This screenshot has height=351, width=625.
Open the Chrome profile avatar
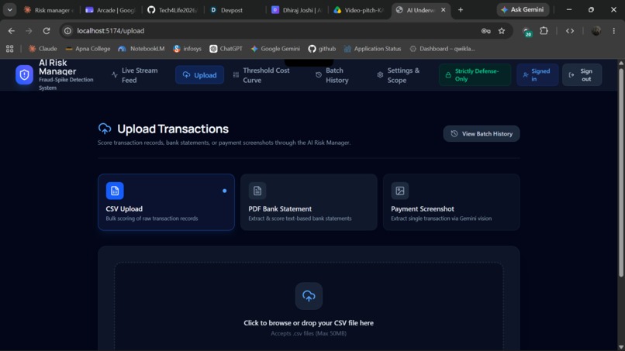click(596, 31)
